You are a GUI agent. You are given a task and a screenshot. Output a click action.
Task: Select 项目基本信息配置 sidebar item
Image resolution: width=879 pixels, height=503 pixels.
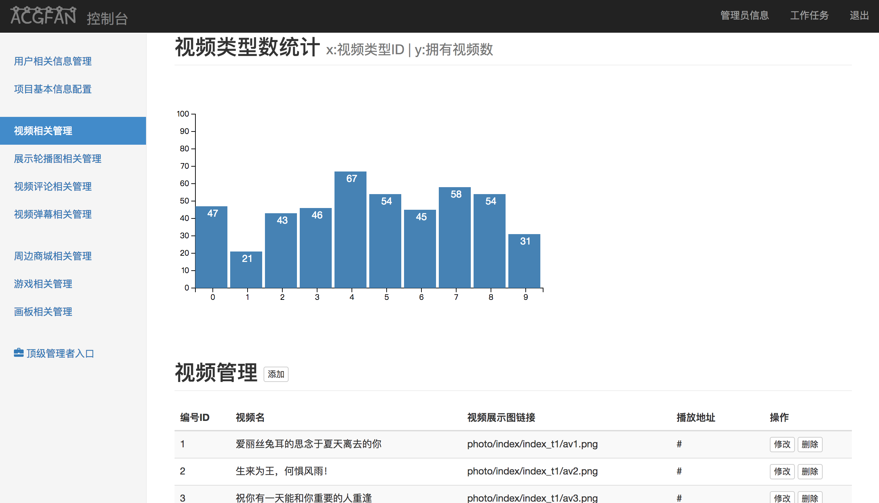tap(53, 89)
